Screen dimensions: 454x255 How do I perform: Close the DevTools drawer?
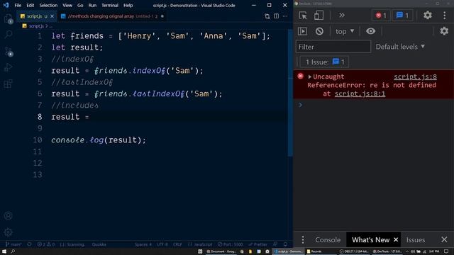click(444, 239)
